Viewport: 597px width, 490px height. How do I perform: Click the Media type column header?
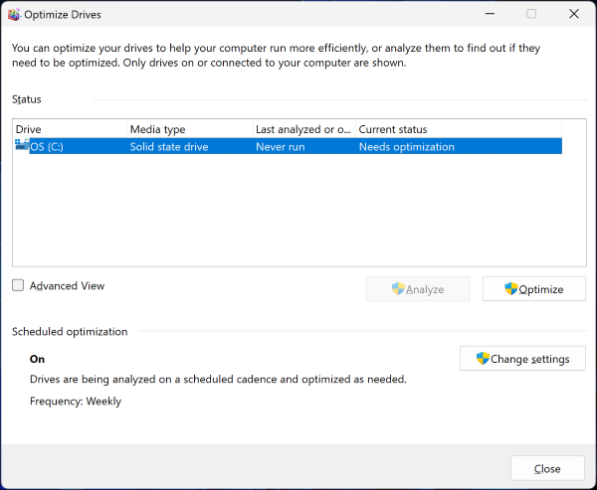[x=189, y=129]
